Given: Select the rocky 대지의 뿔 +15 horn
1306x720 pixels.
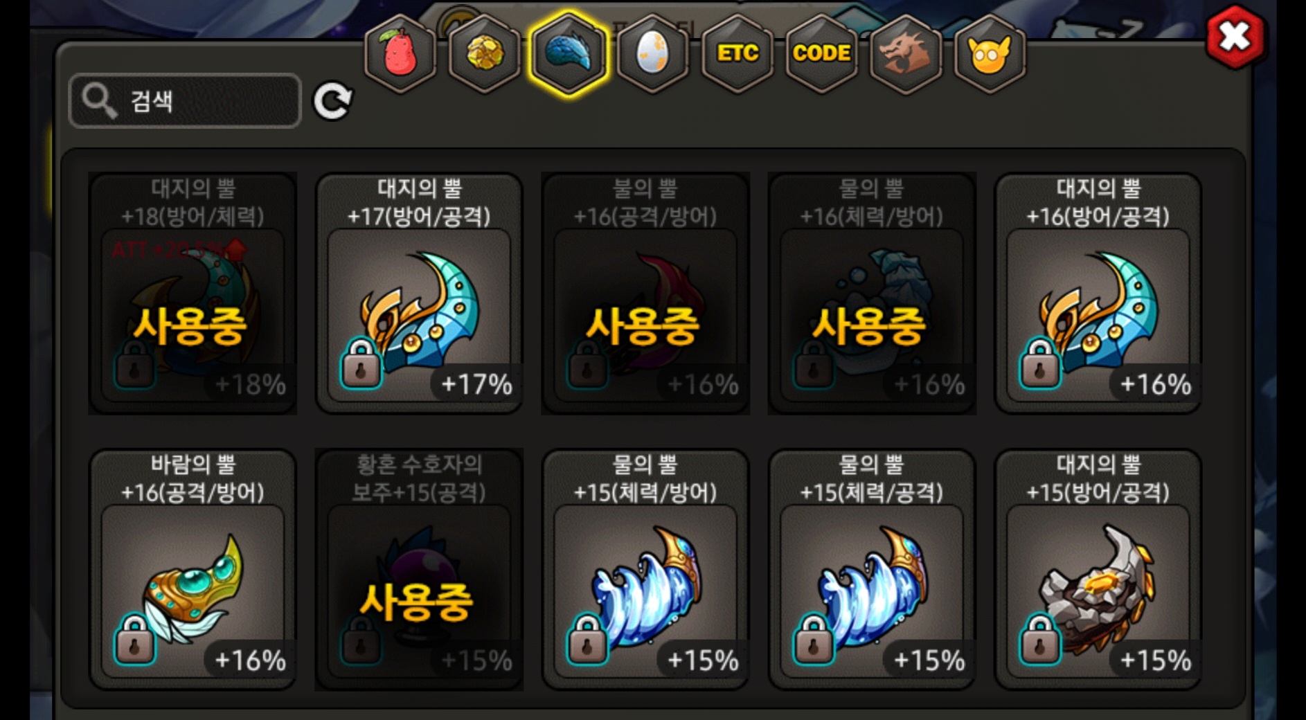Looking at the screenshot, I should point(1098,569).
